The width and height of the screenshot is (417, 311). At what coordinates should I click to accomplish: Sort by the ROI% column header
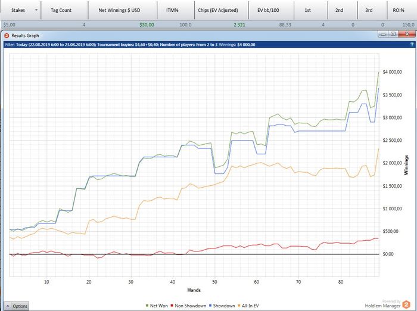399,10
